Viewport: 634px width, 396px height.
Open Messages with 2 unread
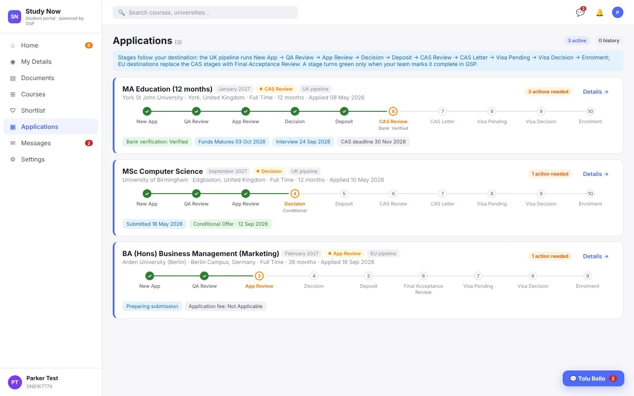click(x=51, y=143)
